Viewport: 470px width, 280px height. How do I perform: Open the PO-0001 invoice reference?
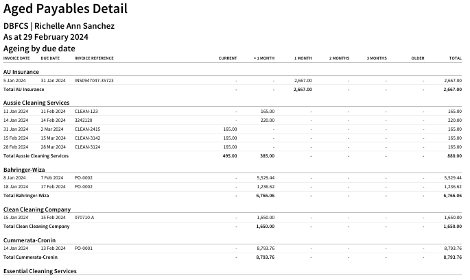pyautogui.click(x=83, y=249)
